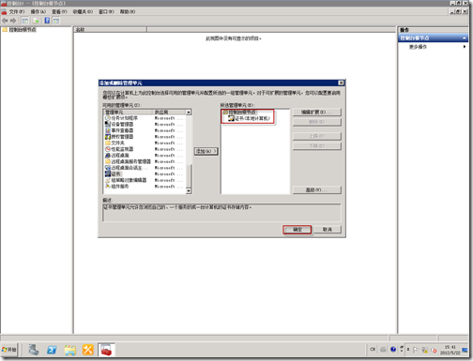Viewport: 473px width, 361px height.
Task: Click the OK (确定) button
Action: pos(298,230)
